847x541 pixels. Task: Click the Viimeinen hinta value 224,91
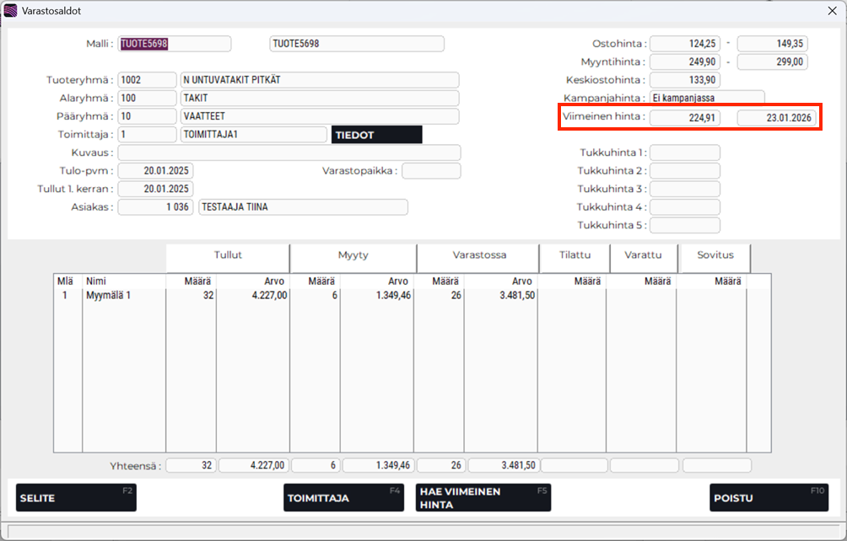(x=684, y=118)
